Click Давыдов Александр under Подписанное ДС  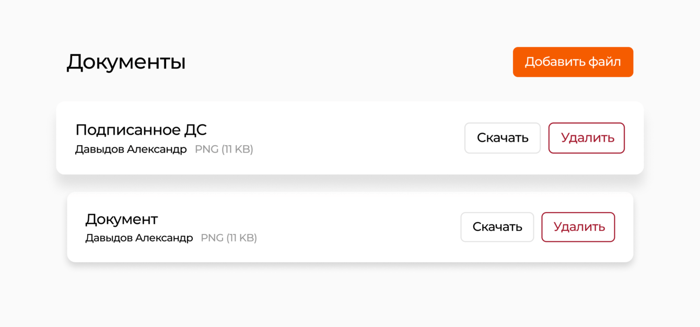click(131, 149)
